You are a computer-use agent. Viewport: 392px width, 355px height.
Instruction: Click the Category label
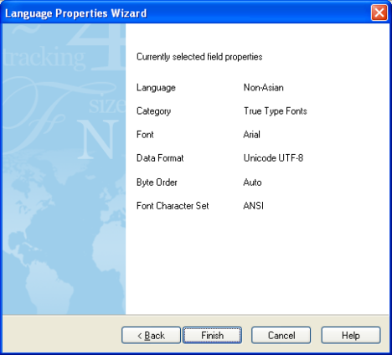tap(153, 111)
